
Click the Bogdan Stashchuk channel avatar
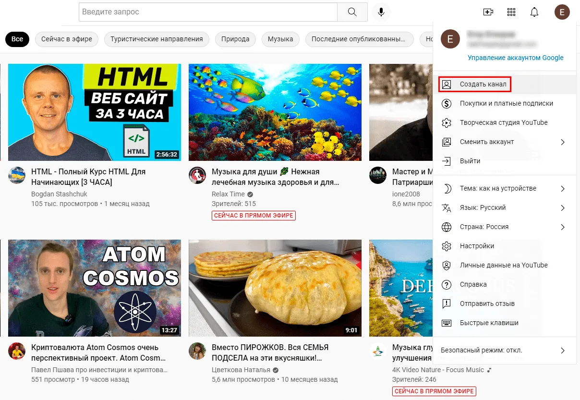(17, 175)
